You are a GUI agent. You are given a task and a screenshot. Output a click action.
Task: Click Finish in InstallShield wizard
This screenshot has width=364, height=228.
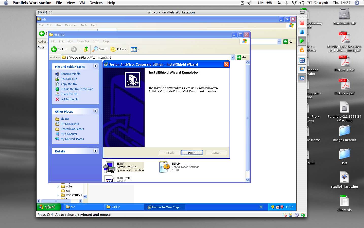click(192, 153)
